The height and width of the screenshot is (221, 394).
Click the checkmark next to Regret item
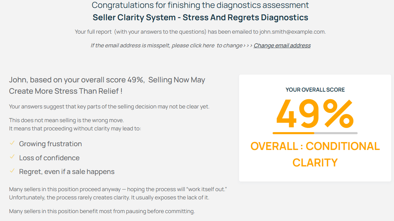click(x=12, y=171)
